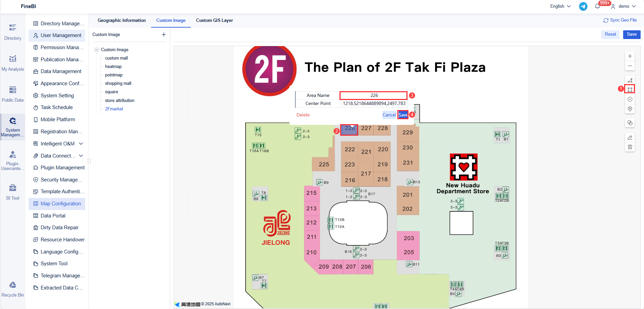The height and width of the screenshot is (309, 644).
Task: Click the merge overlapping areas tool
Action: coord(630,123)
